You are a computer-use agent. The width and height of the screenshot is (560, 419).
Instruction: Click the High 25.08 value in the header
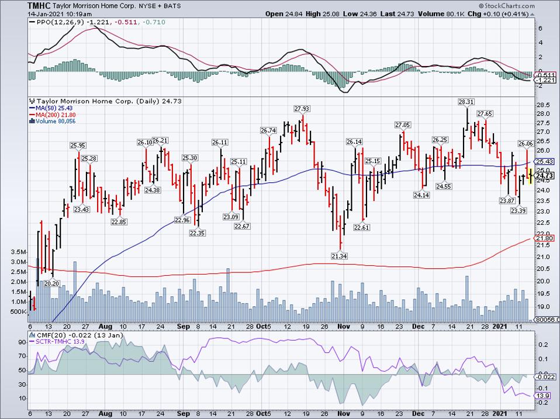point(323,14)
